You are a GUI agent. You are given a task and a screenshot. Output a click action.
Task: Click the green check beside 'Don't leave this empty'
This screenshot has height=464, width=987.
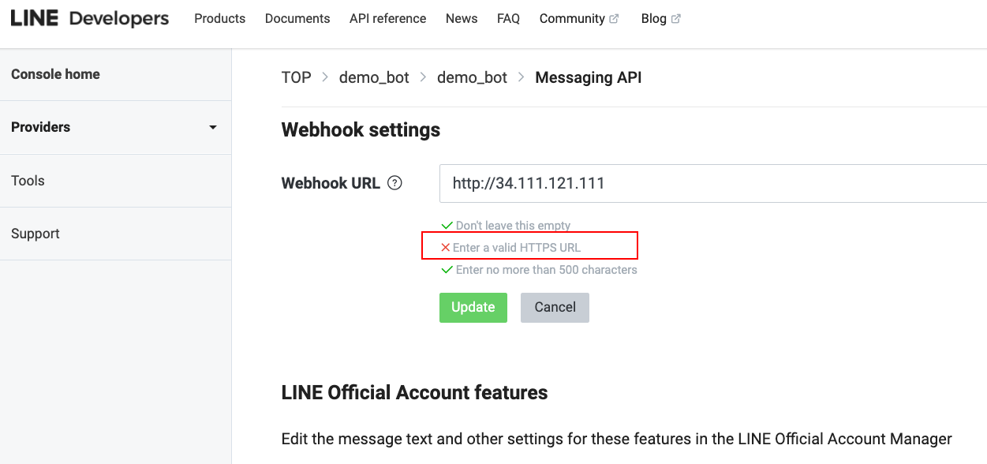(x=447, y=226)
